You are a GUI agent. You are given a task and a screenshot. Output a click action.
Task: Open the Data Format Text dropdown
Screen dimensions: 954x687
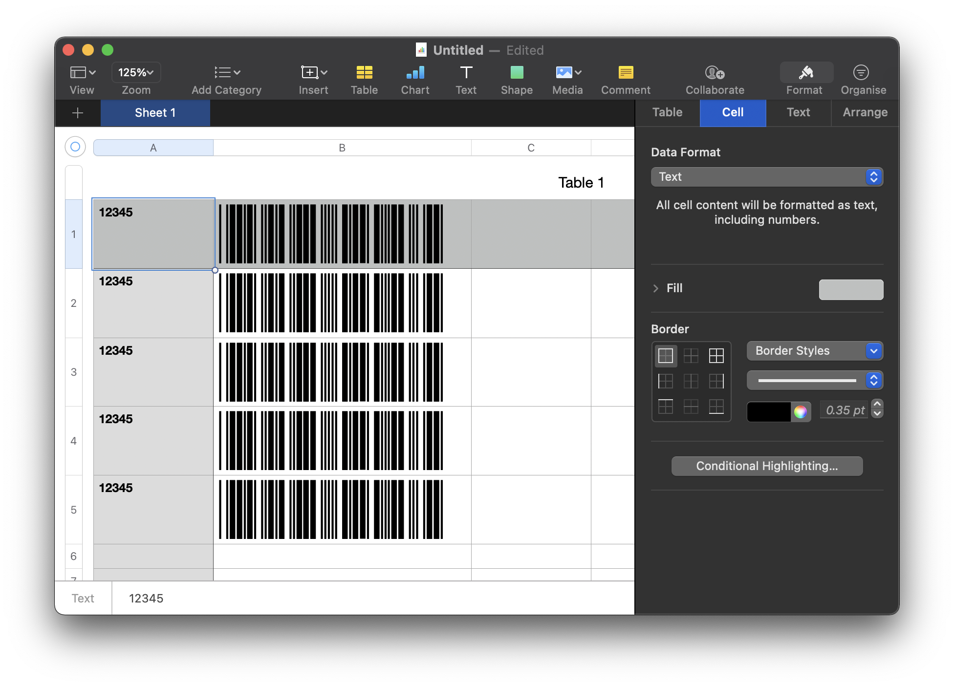point(767,177)
